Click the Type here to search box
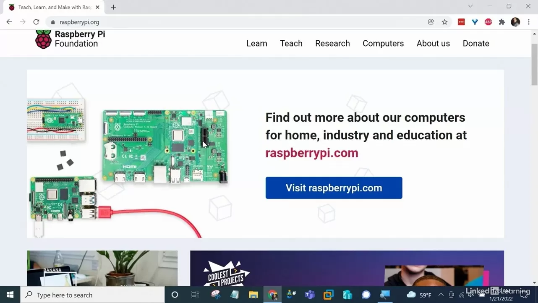 92,295
